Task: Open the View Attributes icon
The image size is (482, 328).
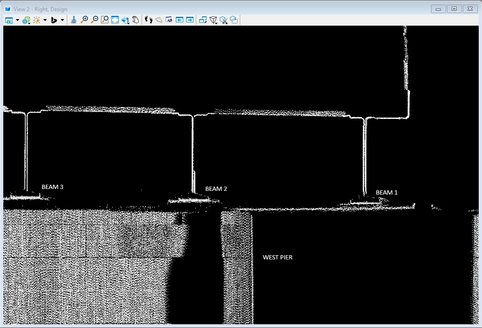Action: (9, 20)
